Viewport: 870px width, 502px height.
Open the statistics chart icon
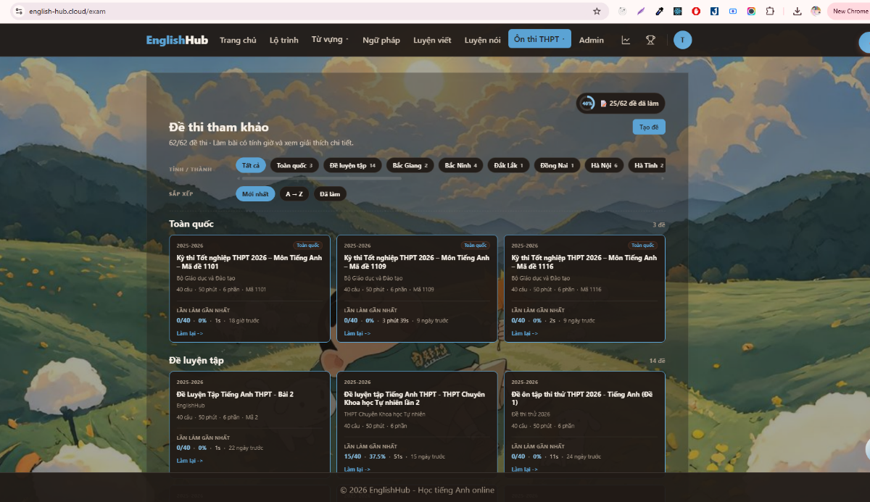[626, 40]
